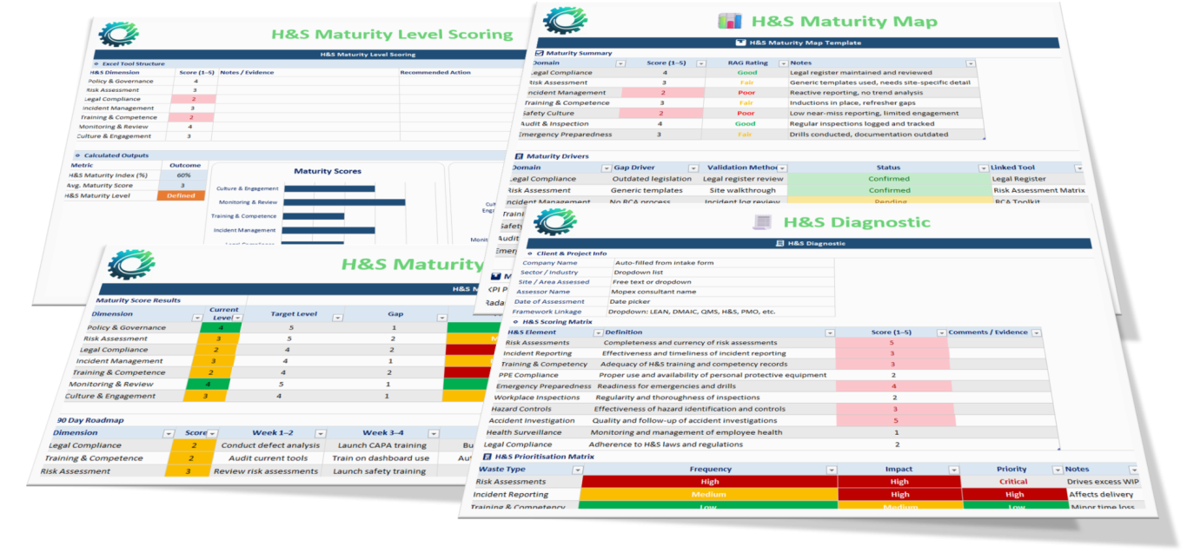Click the gear logo on H&S Diagnostic sheet
Image resolution: width=1187 pixels, height=553 pixels.
pos(555,221)
